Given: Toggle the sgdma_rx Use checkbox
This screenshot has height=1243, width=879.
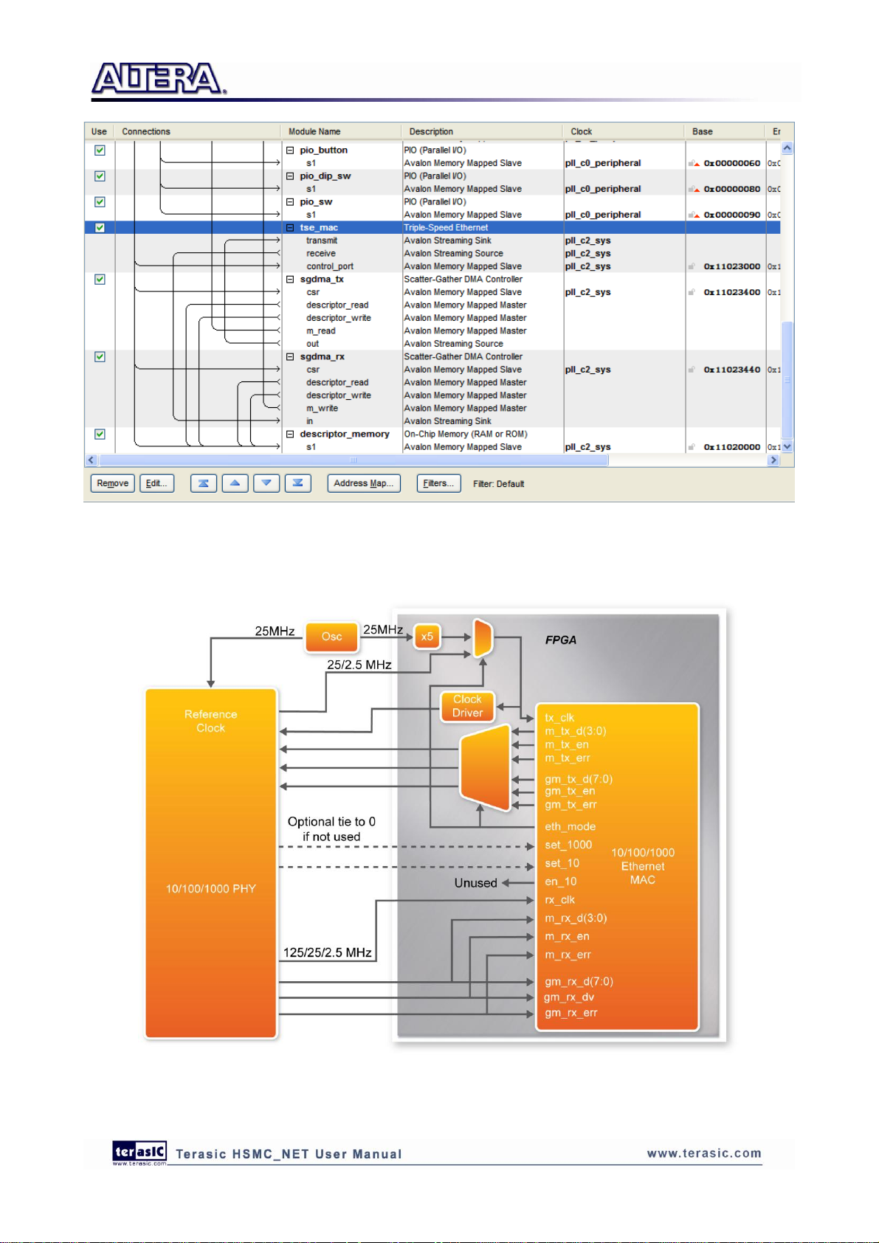Looking at the screenshot, I should 100,357.
